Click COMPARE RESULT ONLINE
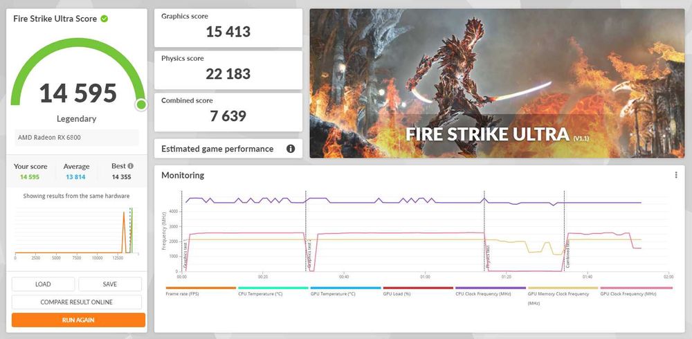This screenshot has height=339, width=692. [x=76, y=302]
